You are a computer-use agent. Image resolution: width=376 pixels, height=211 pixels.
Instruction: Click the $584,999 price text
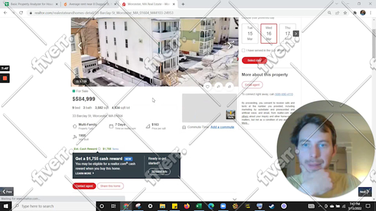[x=83, y=99]
